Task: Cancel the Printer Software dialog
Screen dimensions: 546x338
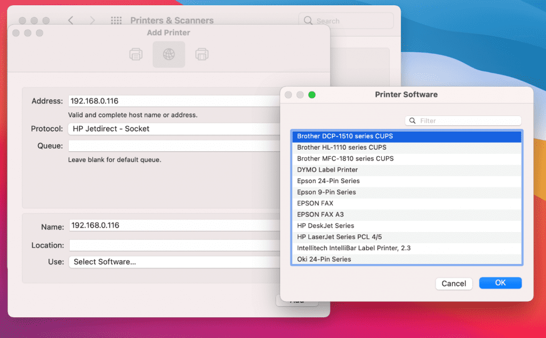Action: point(454,283)
